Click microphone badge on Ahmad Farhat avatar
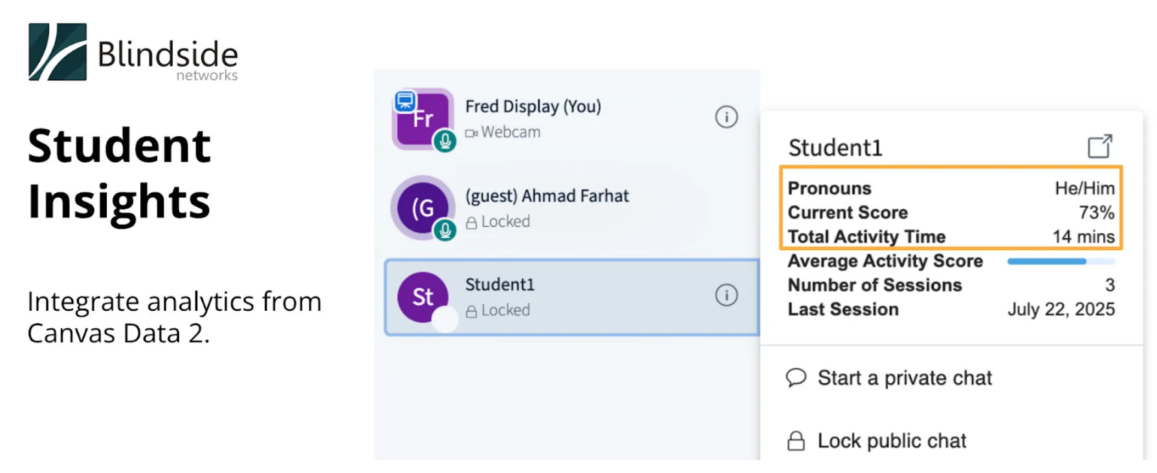1157x473 pixels. (445, 229)
